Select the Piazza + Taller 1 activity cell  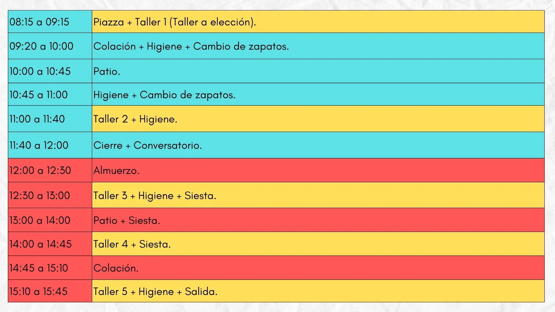pyautogui.click(x=318, y=22)
